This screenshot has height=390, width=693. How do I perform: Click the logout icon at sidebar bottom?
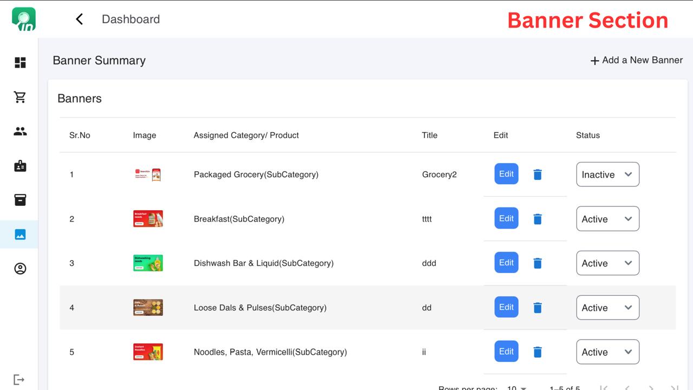click(x=19, y=380)
